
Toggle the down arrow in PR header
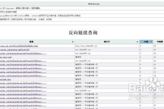[x=151, y=42]
